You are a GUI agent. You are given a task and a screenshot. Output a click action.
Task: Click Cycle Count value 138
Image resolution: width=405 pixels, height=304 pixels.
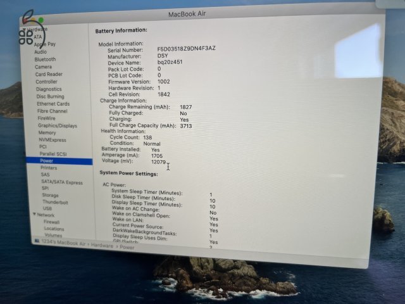[x=147, y=138]
